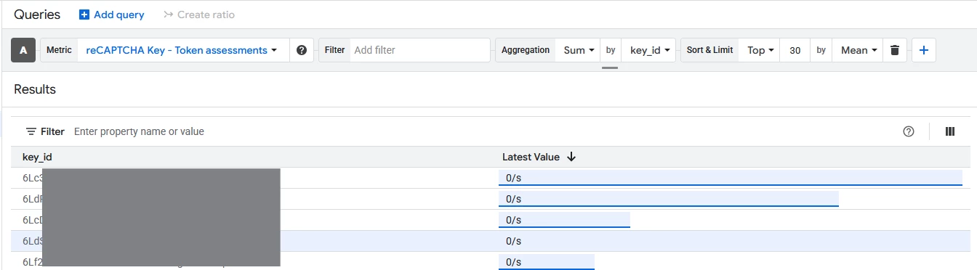The image size is (977, 270).
Task: Click the limit value 30 field
Action: click(x=795, y=50)
